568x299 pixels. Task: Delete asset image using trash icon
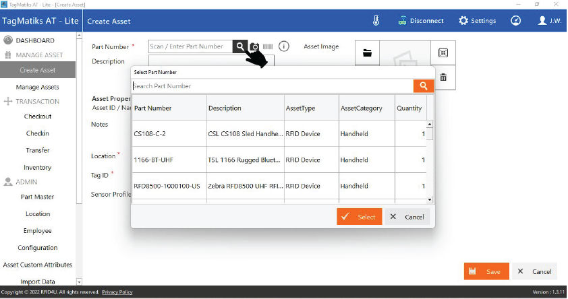(443, 77)
